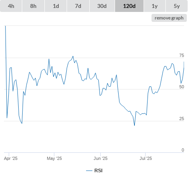
Task: Click the Apr '25 axis label
Action: point(11,158)
